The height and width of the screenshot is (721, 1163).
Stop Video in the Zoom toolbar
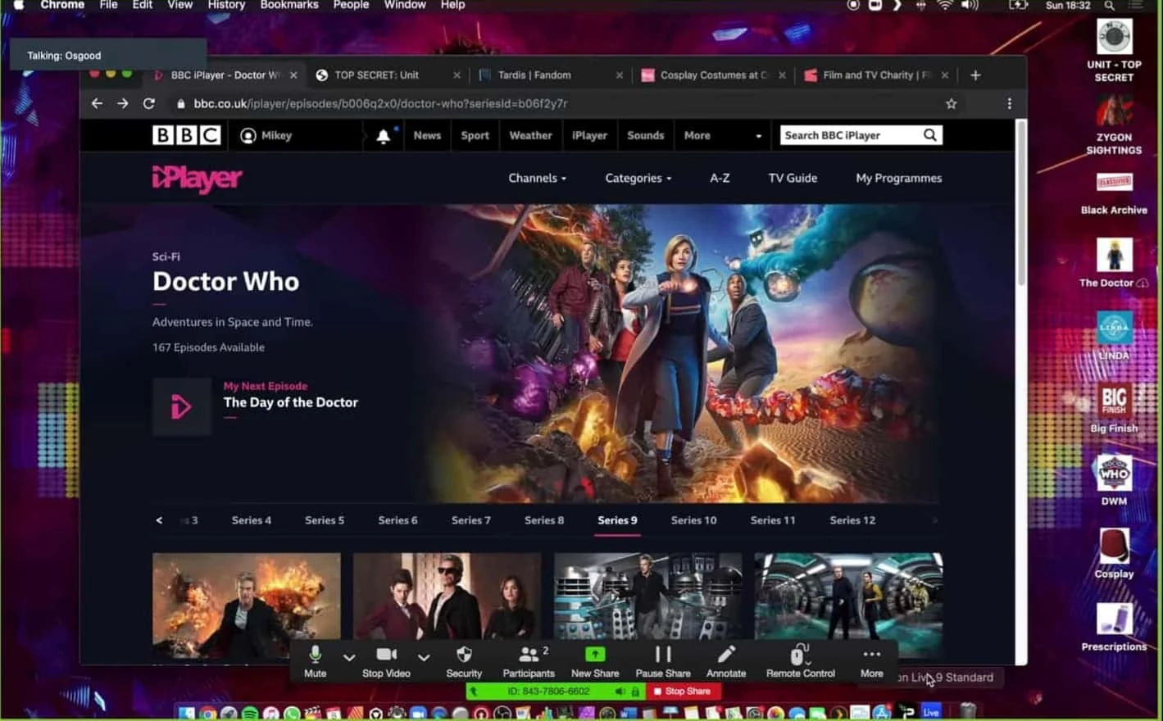pyautogui.click(x=386, y=662)
